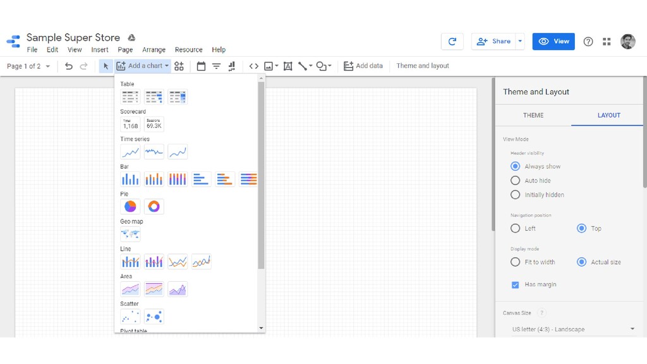
Task: Open the Page 1 of 2 dropdown
Action: click(28, 66)
